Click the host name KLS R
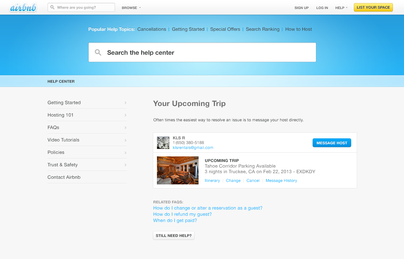The width and height of the screenshot is (404, 259). tap(179, 138)
